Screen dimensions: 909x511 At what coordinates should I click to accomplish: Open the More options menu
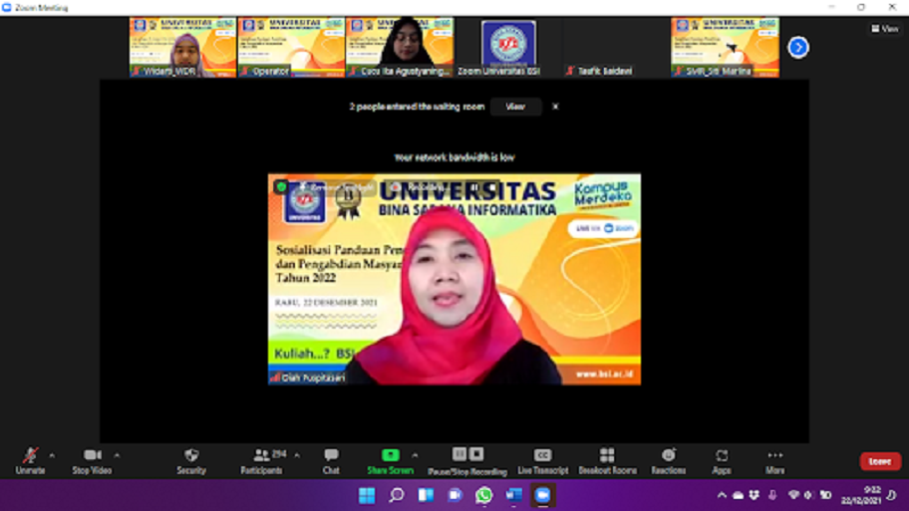(x=775, y=461)
